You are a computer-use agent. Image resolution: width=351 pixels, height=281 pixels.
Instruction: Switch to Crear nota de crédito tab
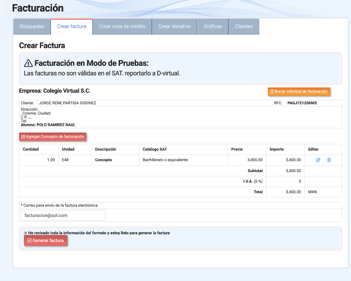click(x=122, y=26)
